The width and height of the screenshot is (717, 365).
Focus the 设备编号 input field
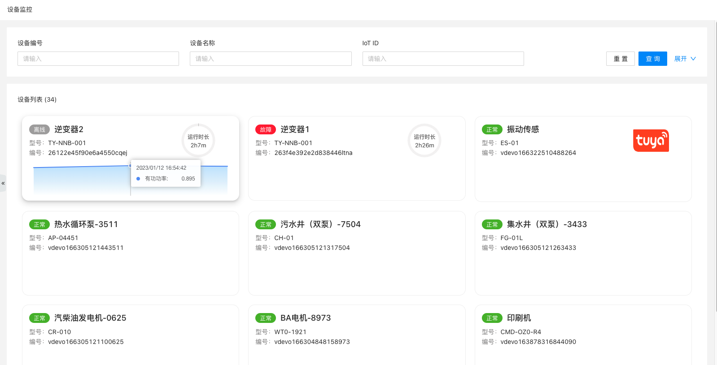(98, 59)
